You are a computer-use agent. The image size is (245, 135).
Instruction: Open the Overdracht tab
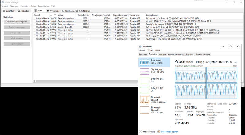point(53,11)
